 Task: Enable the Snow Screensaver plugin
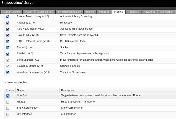(8, 108)
